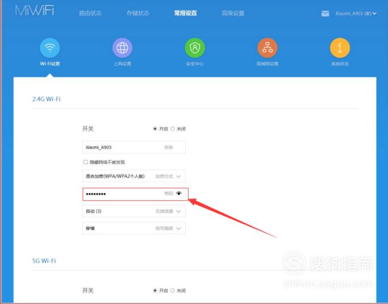Screen dimensions: 388x304
Task: Click the MiWiFi logo
Action: pos(34,13)
